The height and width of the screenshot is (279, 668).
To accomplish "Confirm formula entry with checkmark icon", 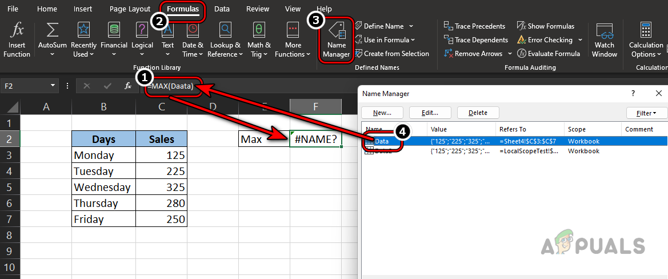I will pyautogui.click(x=107, y=86).
